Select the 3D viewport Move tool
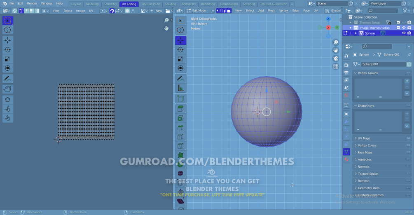The height and width of the screenshot is (215, 414). [x=180, y=40]
